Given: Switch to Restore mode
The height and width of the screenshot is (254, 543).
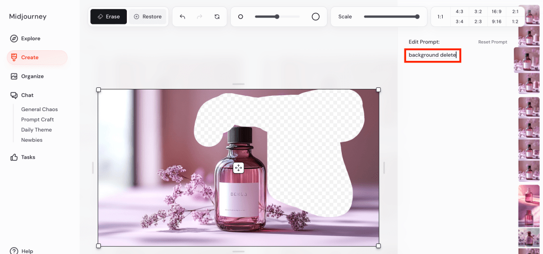Looking at the screenshot, I should click(x=148, y=16).
